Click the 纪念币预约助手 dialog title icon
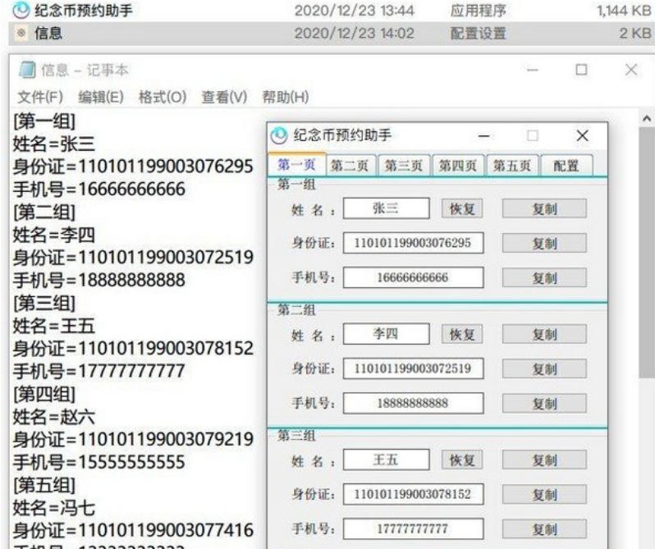655x549 pixels. pos(281,135)
